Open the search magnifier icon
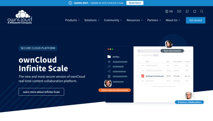Viewport: 213px width, 121px height. 202,11
